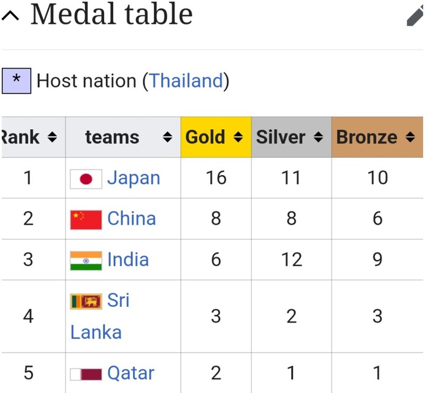Sort by Bronze medal count
The height and width of the screenshot is (393, 429).
click(x=409, y=137)
